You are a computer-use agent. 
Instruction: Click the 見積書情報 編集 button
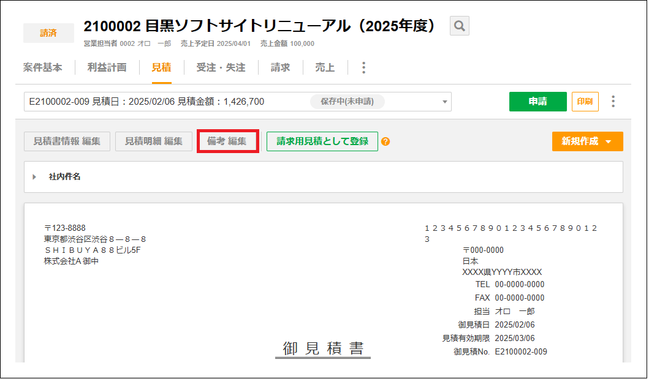pos(67,141)
